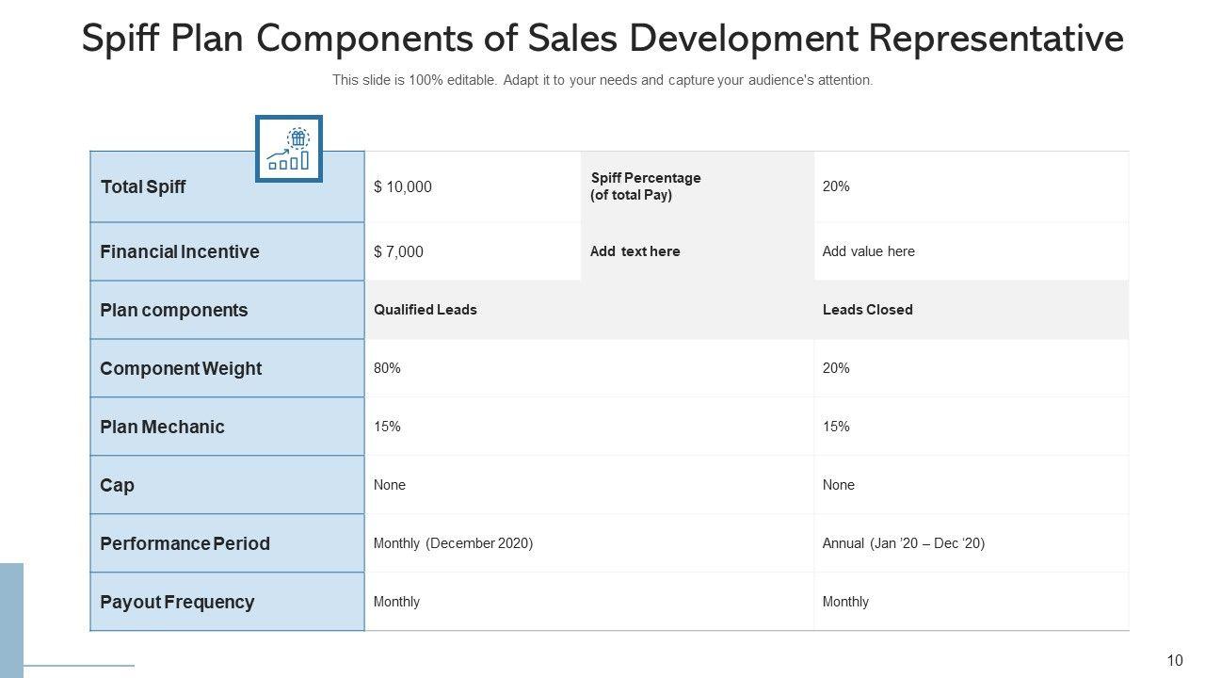
Task: Click the Payout Frequency row label
Action: (x=177, y=603)
